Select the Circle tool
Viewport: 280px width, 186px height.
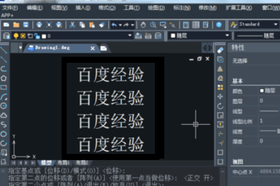coord(4,106)
